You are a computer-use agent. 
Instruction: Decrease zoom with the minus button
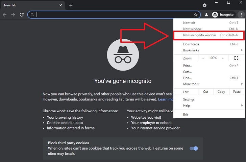pyautogui.click(x=203, y=58)
